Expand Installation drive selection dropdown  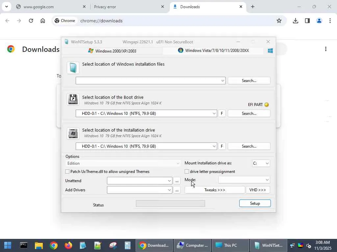(214, 146)
